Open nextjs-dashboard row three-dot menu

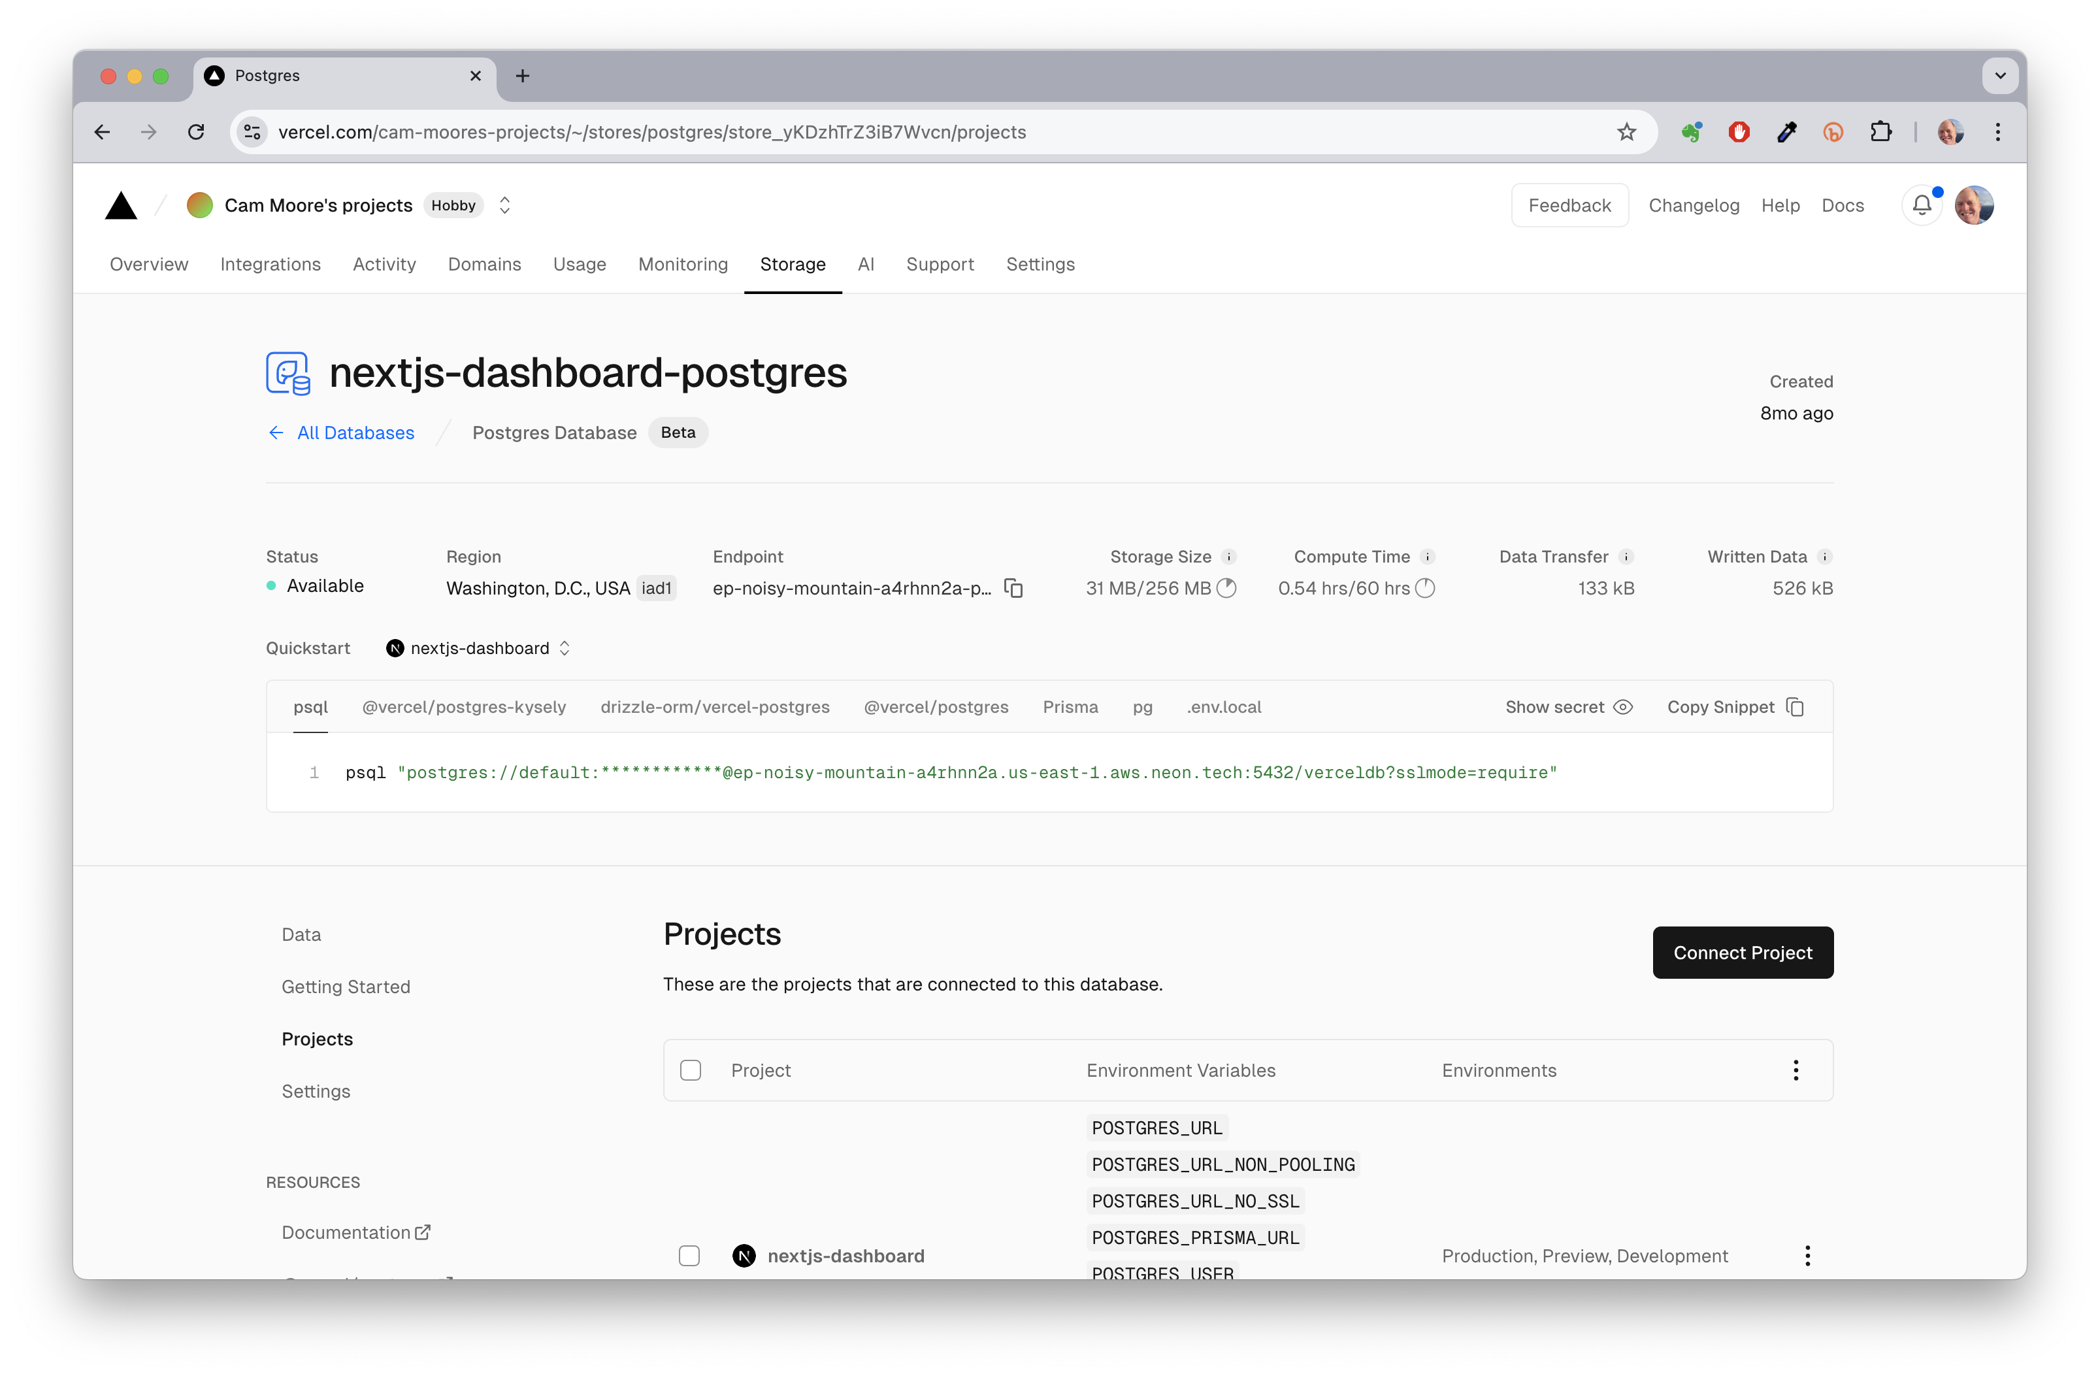coord(1807,1255)
